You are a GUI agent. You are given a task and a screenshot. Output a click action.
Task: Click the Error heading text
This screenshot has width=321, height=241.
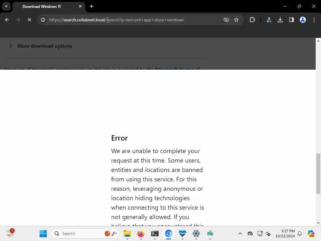(119, 138)
